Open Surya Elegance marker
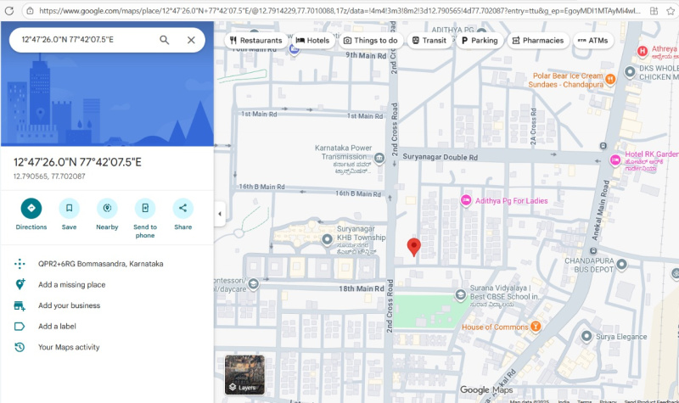This screenshot has width=679, height=403. click(586, 336)
